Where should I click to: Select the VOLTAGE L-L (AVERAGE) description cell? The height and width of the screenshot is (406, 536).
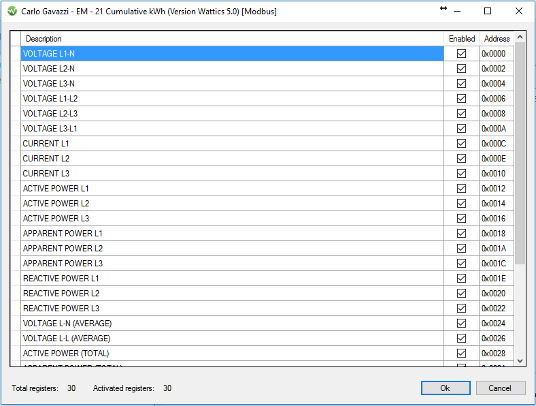[x=233, y=338]
